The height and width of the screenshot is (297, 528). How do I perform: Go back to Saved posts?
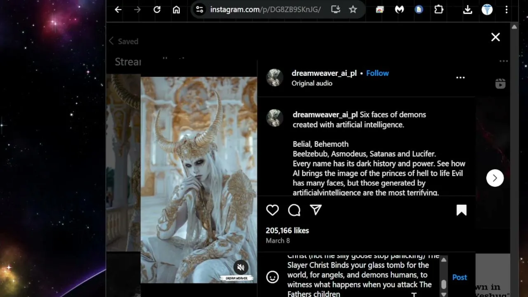[123, 41]
